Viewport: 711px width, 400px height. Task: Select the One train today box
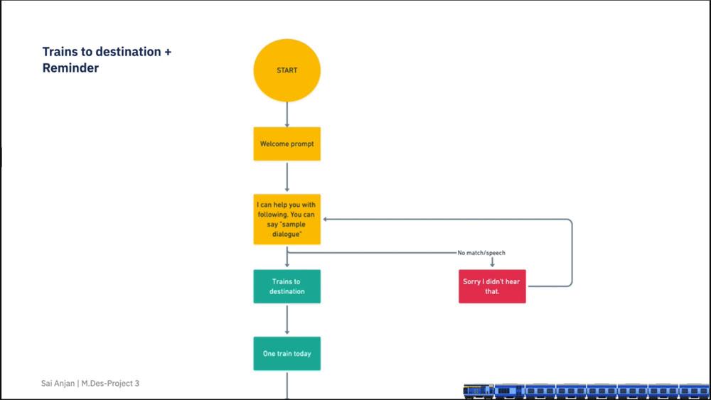pyautogui.click(x=287, y=353)
